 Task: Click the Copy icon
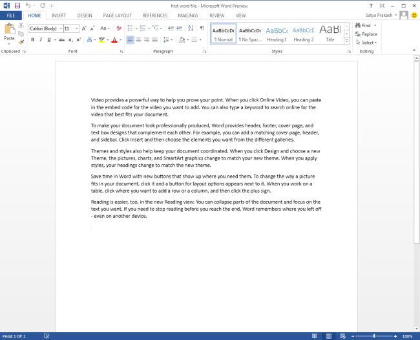coord(21,34)
